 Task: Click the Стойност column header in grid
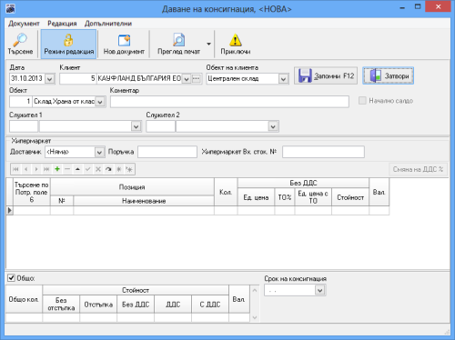(350, 197)
